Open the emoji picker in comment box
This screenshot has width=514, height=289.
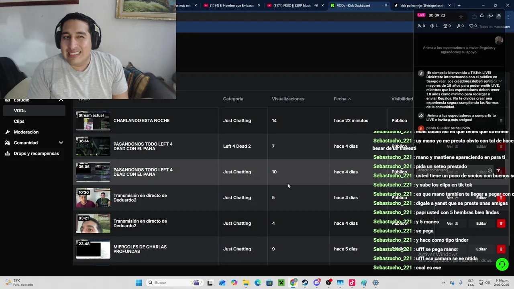pyautogui.click(x=490, y=171)
